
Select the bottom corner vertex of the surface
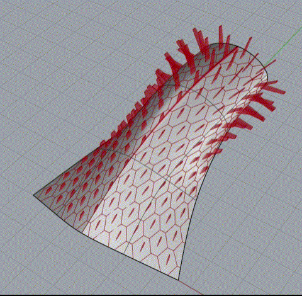(x=178, y=280)
